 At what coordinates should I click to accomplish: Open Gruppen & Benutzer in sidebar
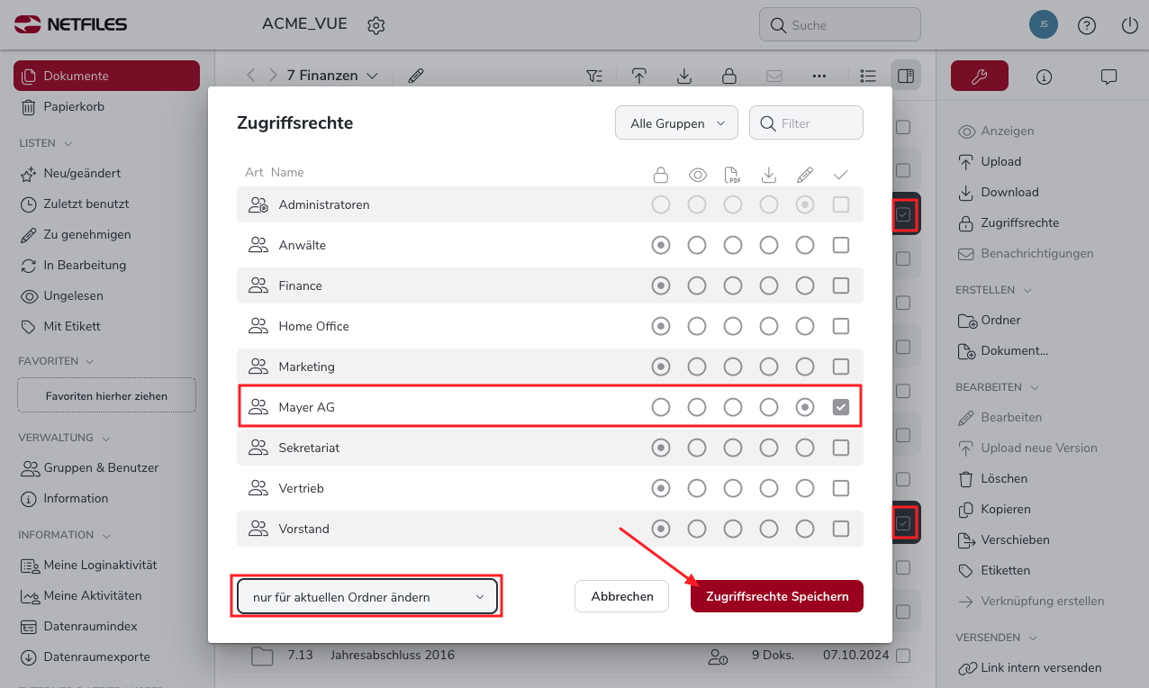[x=101, y=467]
